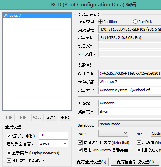The width and height of the screenshot is (161, 167).
Task: Toggle the 测试模式 checkbox
Action: (139, 150)
